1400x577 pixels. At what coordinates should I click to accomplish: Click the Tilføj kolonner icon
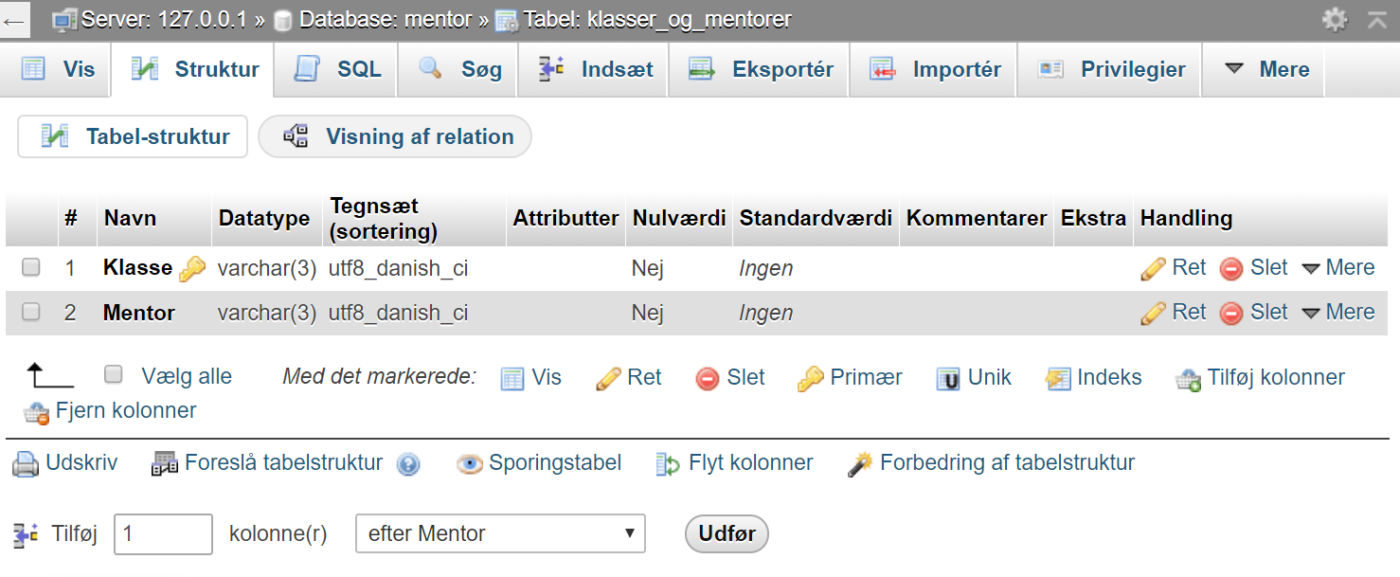[x=1188, y=379]
